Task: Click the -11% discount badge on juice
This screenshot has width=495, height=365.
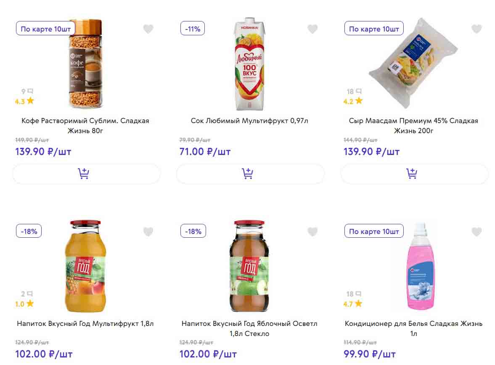Action: click(x=193, y=29)
